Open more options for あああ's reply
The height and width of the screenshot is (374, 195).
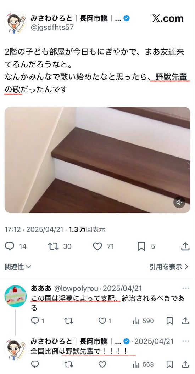(186, 288)
